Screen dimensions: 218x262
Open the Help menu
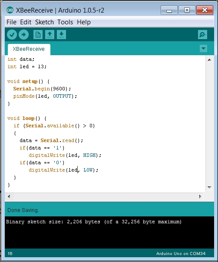point(84,22)
